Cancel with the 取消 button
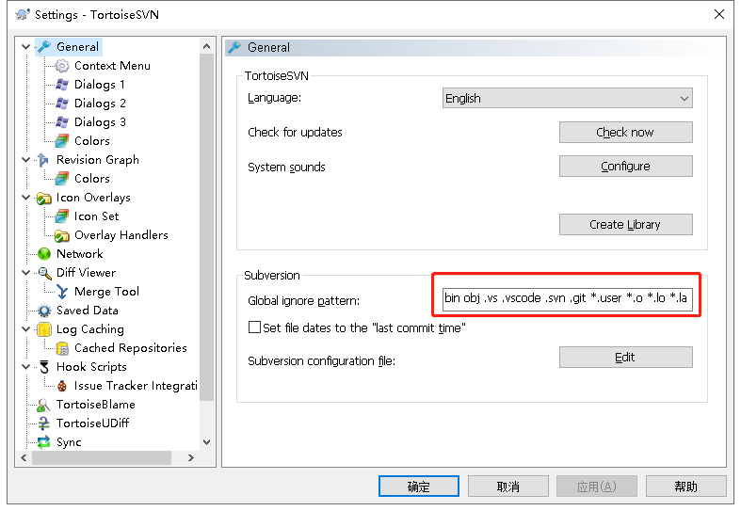 pos(508,486)
